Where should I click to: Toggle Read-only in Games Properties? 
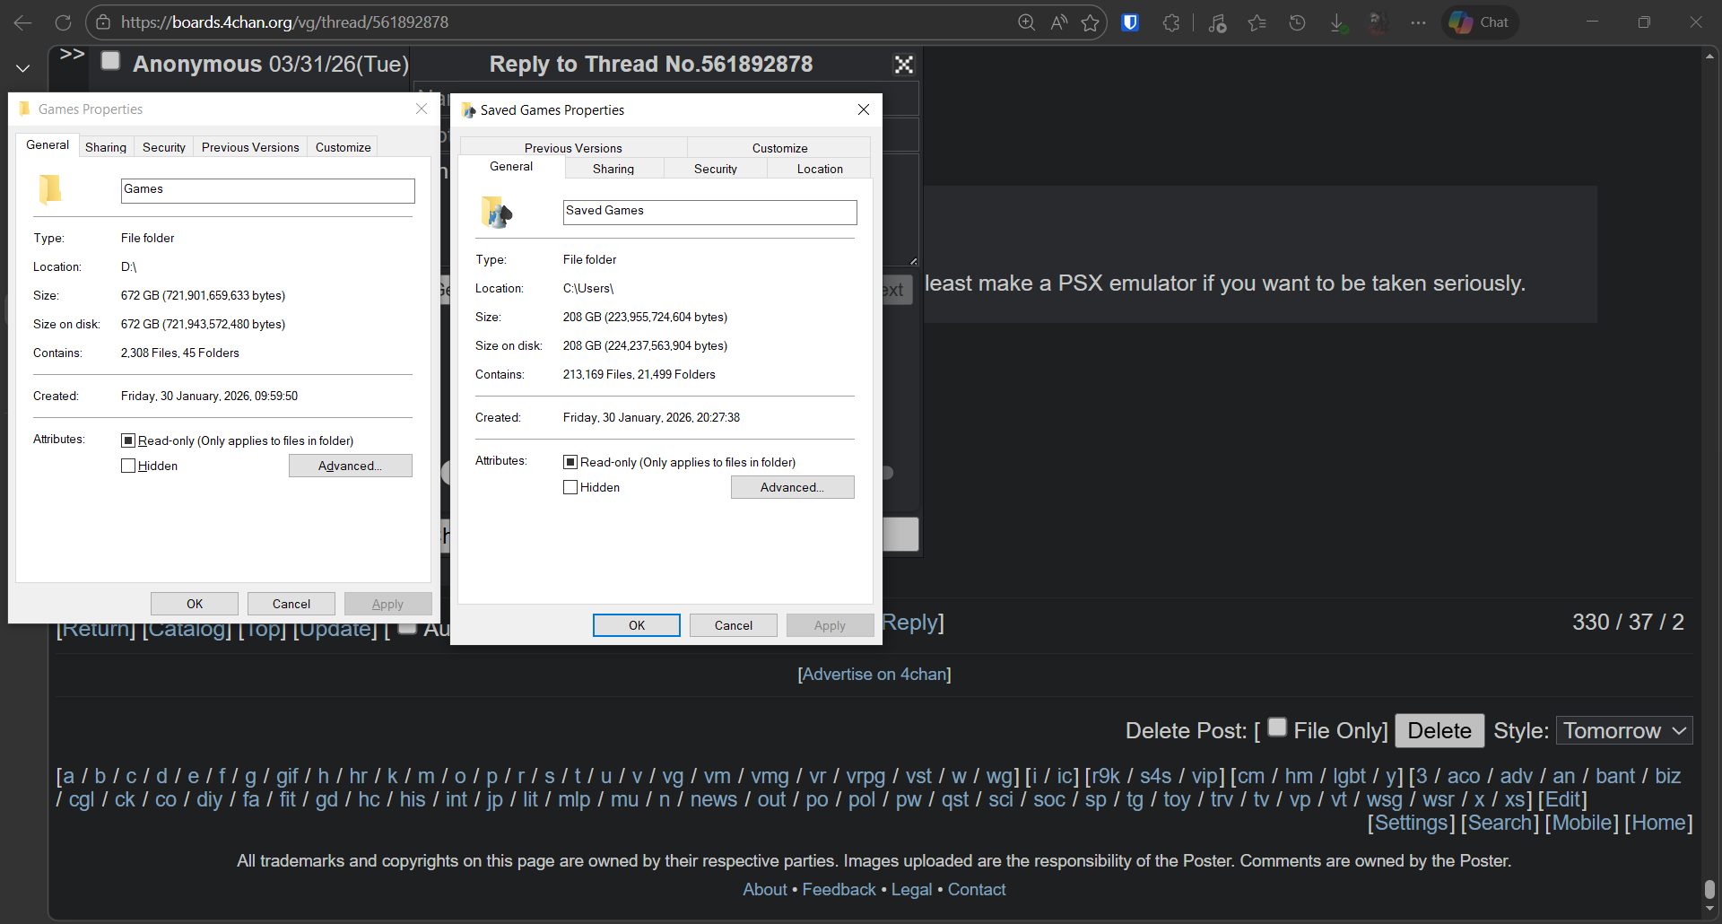(x=128, y=440)
